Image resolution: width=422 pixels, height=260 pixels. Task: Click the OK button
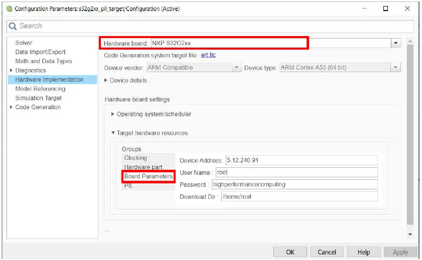(290, 252)
